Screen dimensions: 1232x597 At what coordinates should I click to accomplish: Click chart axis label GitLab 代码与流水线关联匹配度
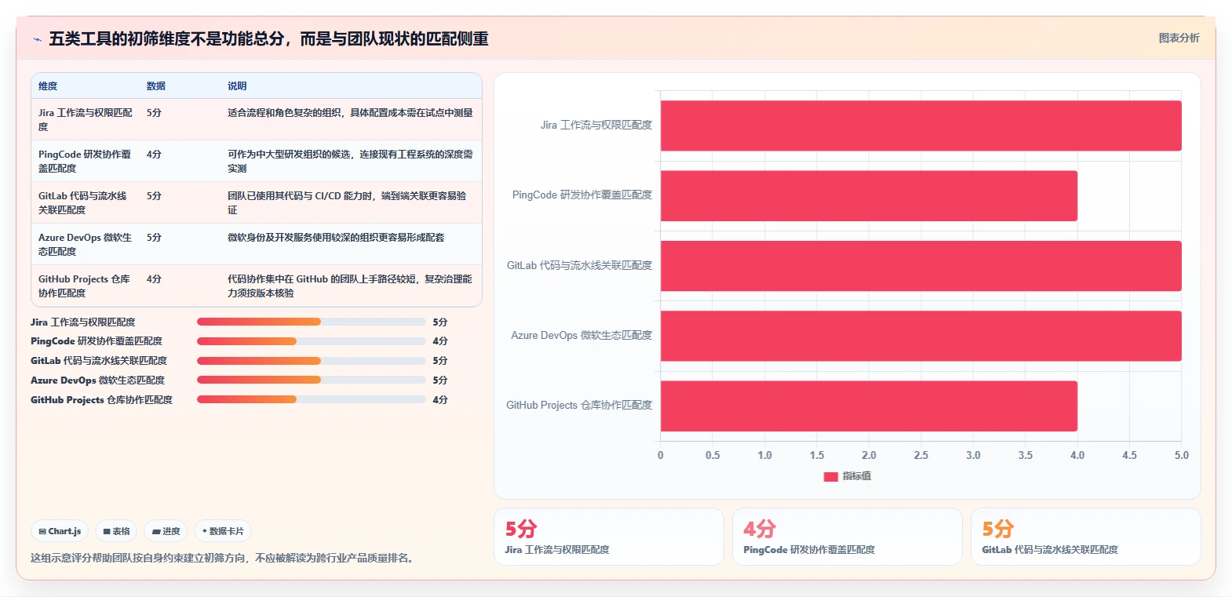pos(579,265)
